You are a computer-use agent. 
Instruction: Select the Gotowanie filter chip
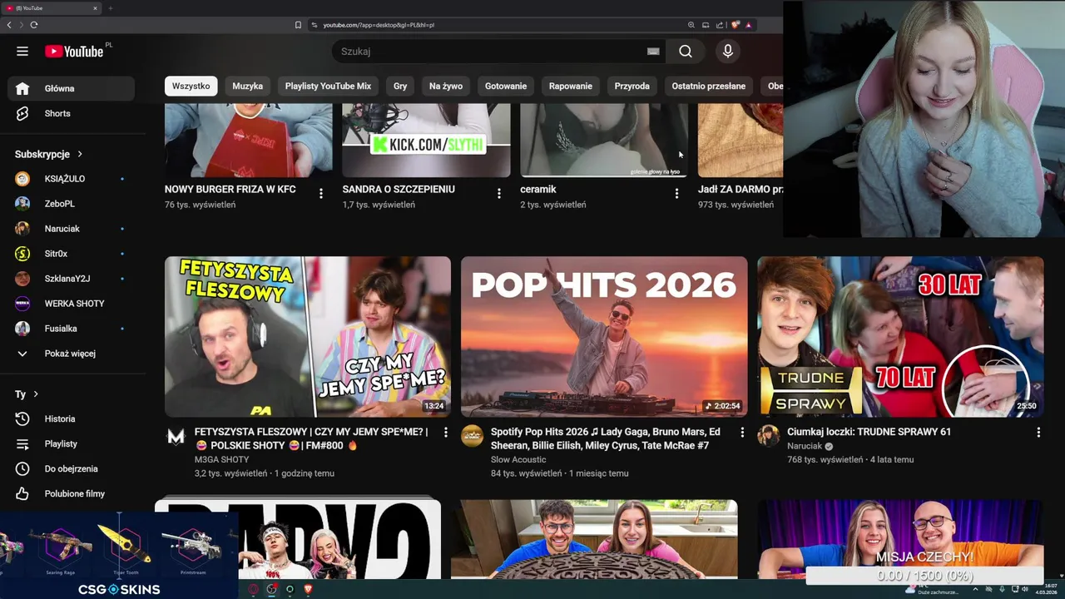(506, 86)
